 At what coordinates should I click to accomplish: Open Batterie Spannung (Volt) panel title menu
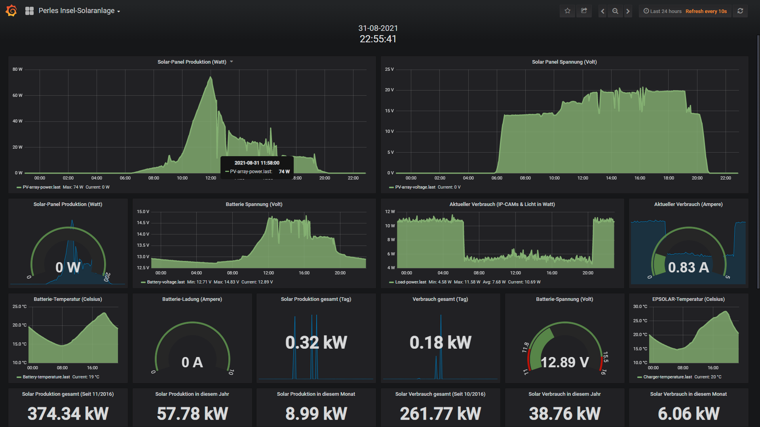[254, 204]
